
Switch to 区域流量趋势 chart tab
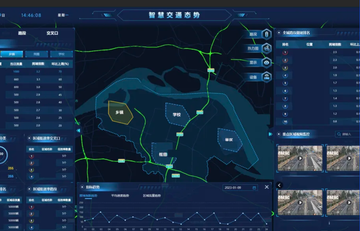pyautogui.click(x=152, y=196)
